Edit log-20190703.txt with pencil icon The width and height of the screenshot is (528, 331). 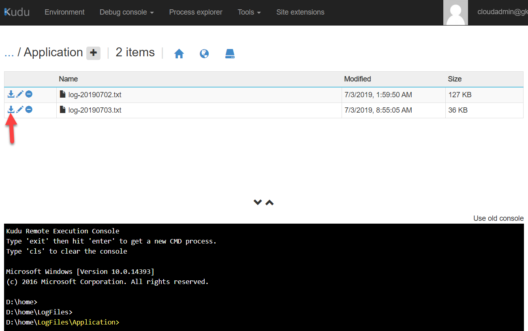(x=20, y=110)
